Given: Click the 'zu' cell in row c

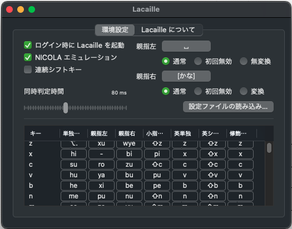Looking at the screenshot, I should coord(129,165).
